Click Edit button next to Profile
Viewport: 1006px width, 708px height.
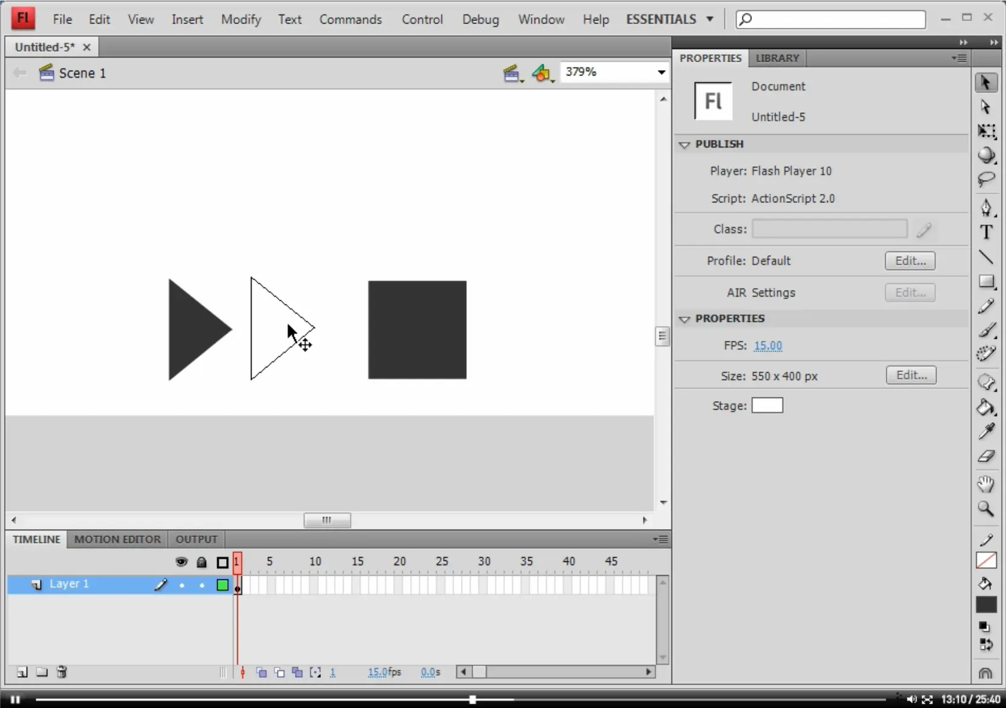(x=910, y=260)
